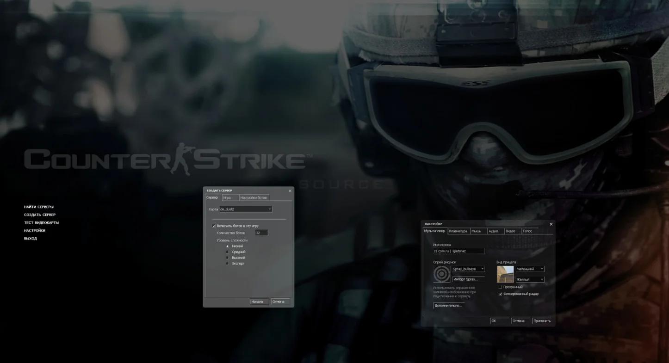The height and width of the screenshot is (363, 669).
Task: Expand crosshair color dropdown Желтый
Action: click(529, 279)
